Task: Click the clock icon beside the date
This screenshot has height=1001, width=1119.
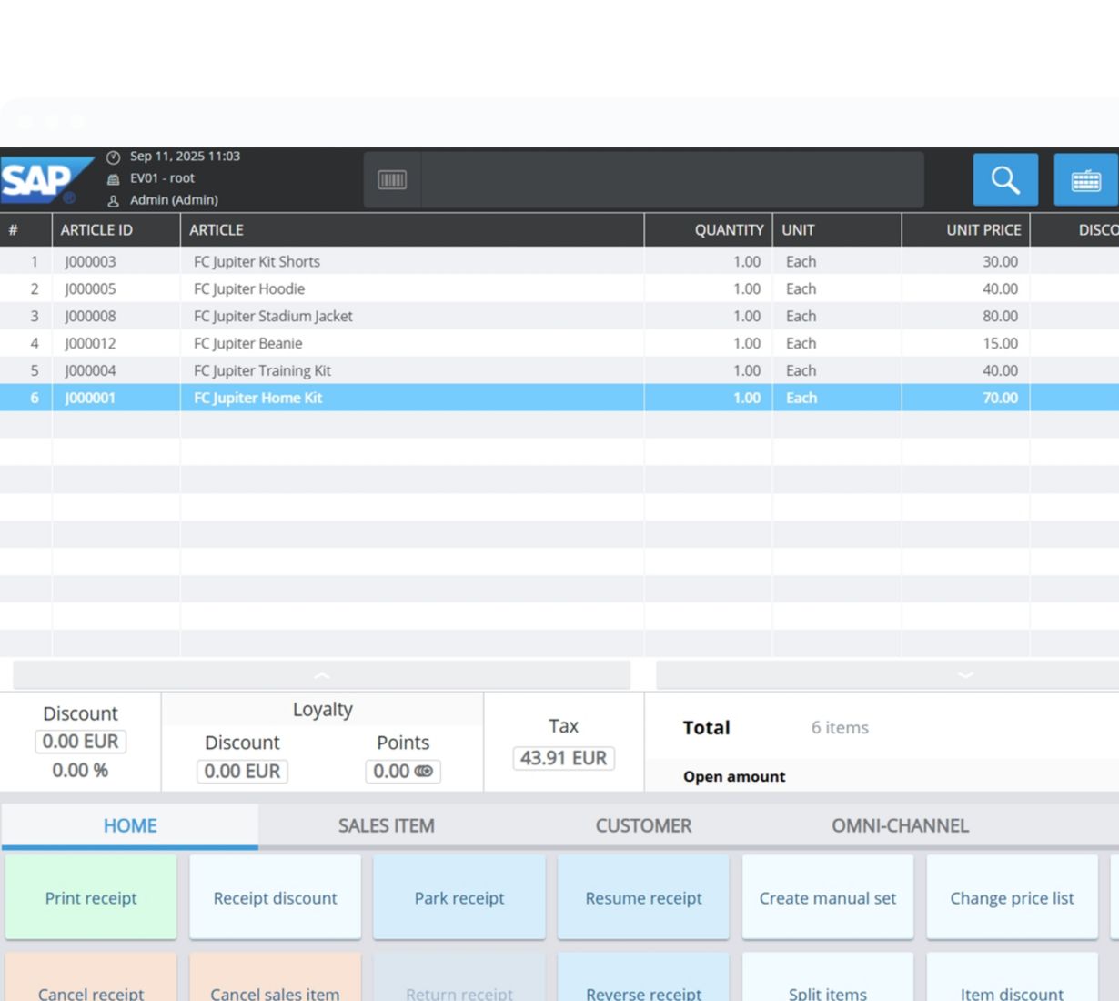Action: [x=114, y=157]
